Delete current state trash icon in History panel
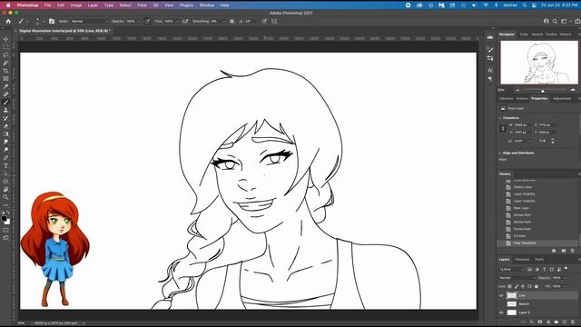This screenshot has height=327, width=581. (x=573, y=251)
